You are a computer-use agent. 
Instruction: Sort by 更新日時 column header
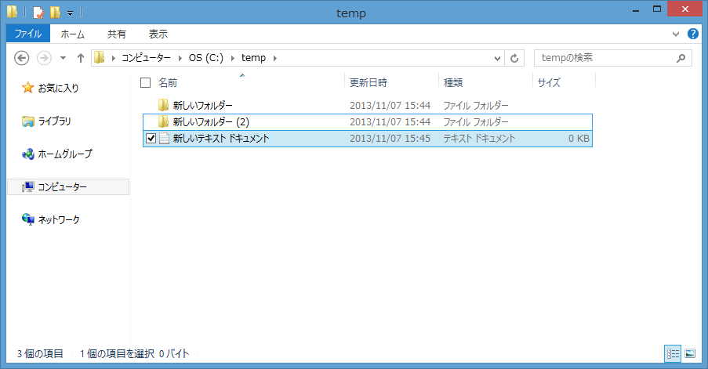(x=369, y=82)
